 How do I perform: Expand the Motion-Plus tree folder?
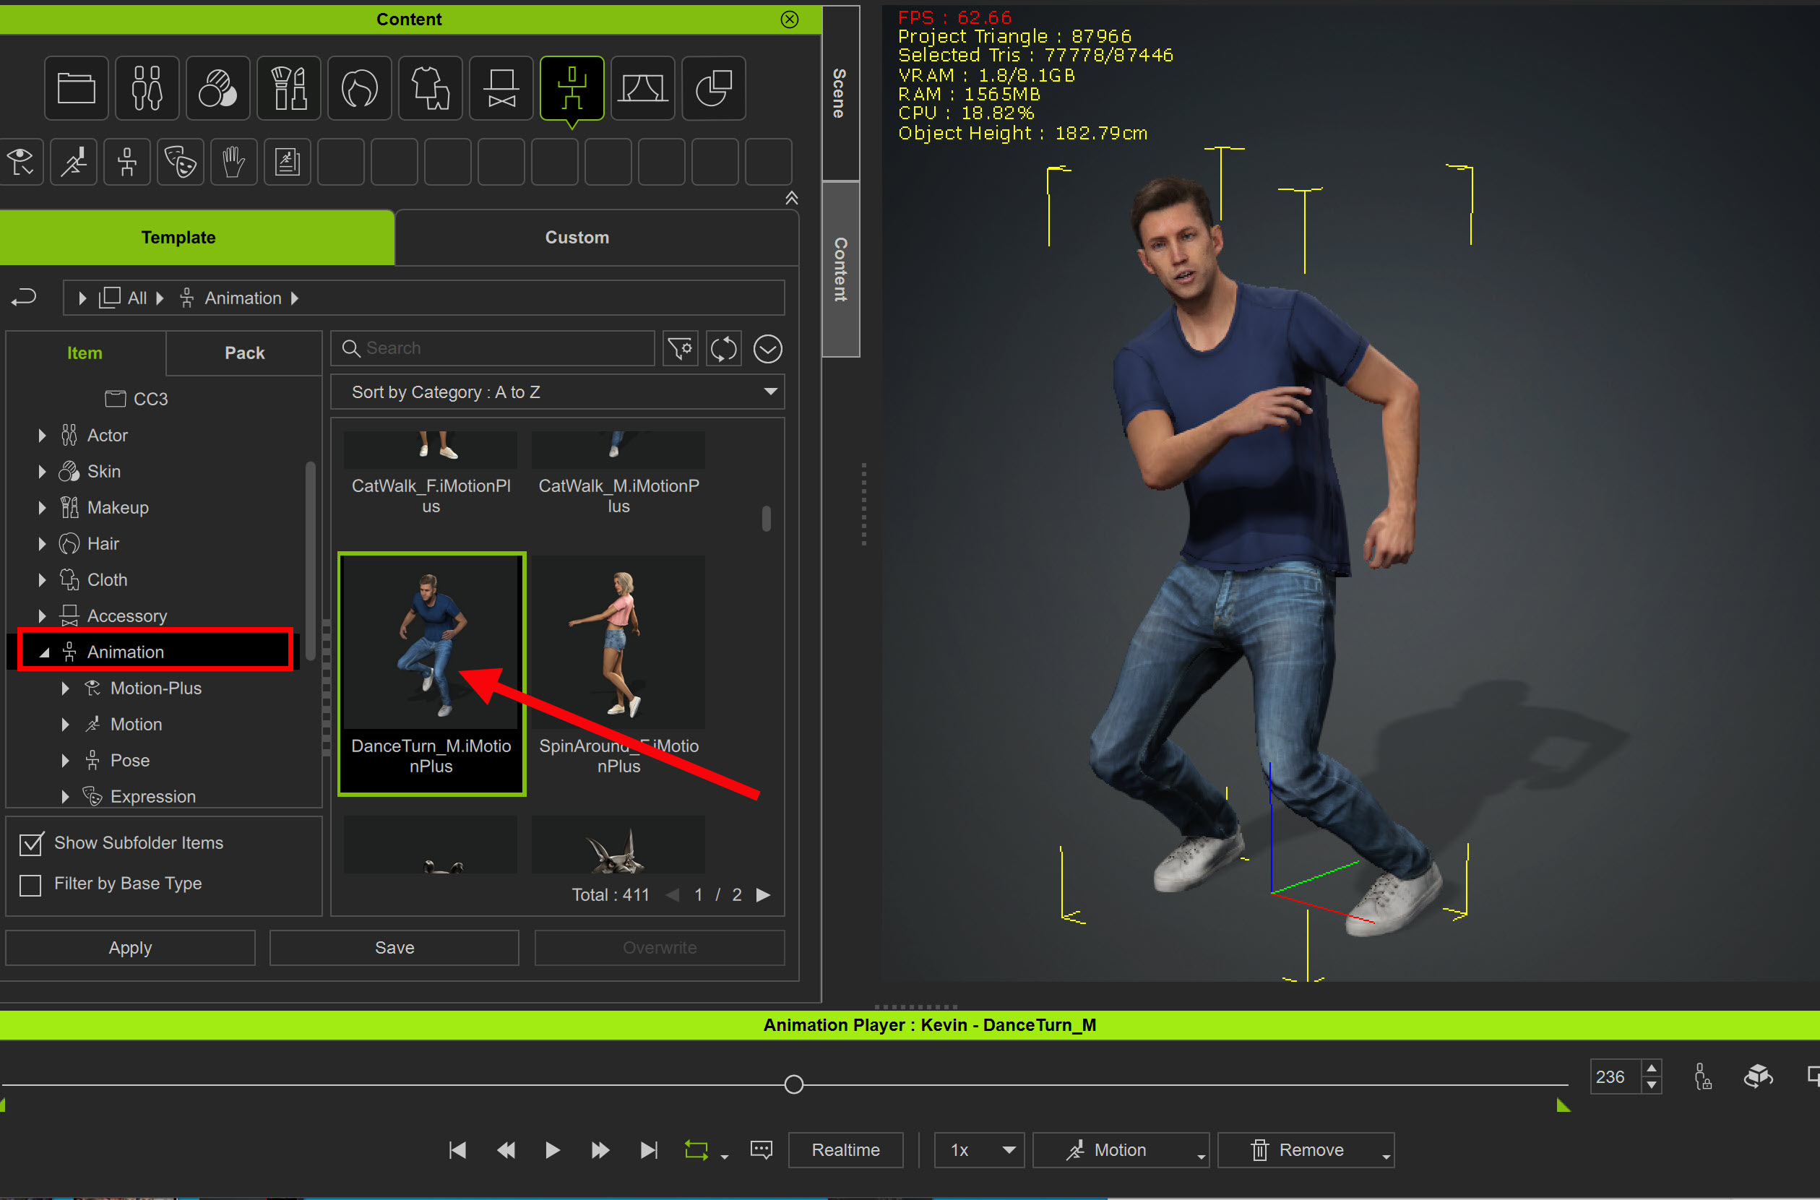point(65,688)
